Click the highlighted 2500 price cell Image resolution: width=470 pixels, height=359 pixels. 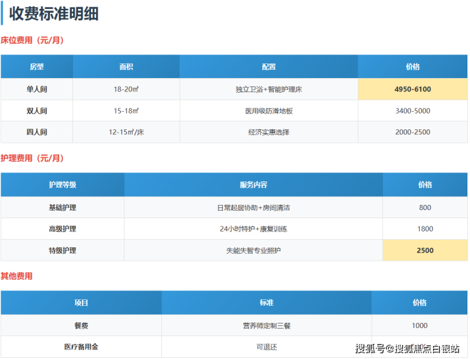tap(425, 251)
